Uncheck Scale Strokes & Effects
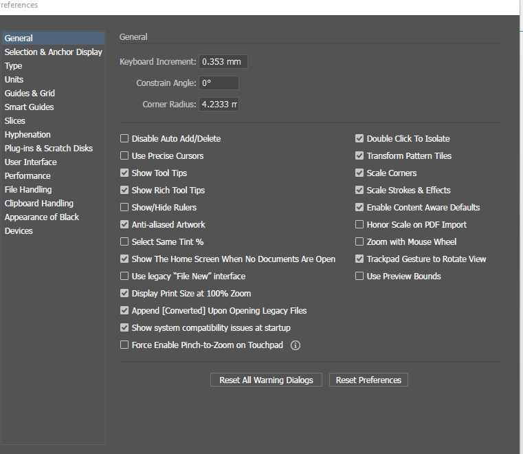Image resolution: width=523 pixels, height=454 pixels. (x=359, y=190)
